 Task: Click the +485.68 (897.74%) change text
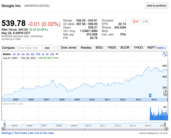click(48, 58)
